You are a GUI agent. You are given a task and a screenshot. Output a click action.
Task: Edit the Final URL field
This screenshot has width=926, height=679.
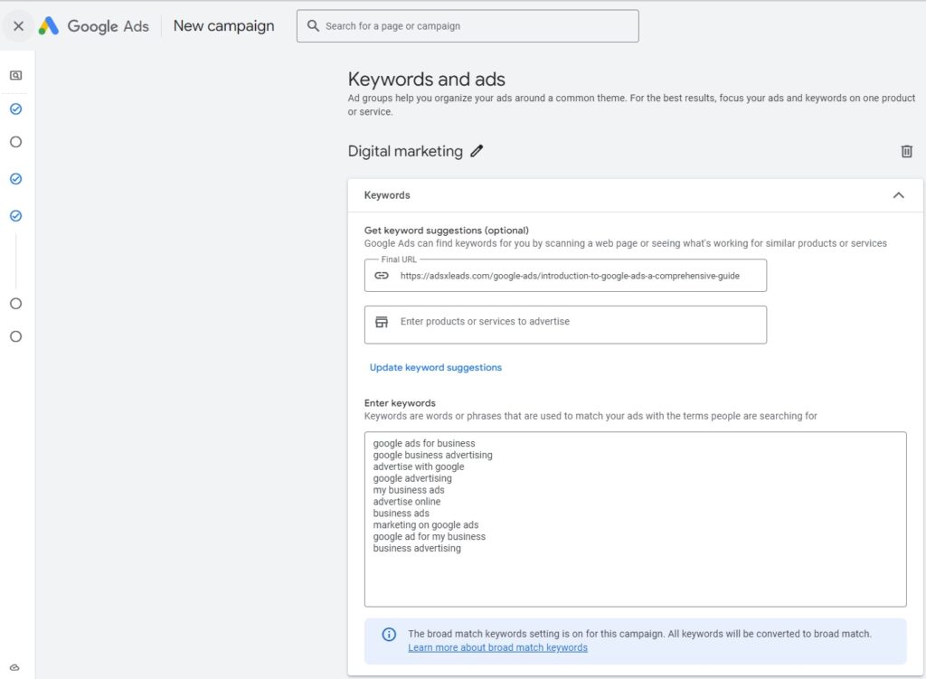565,276
